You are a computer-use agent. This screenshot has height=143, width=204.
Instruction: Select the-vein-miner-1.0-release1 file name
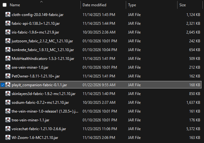point(45,111)
